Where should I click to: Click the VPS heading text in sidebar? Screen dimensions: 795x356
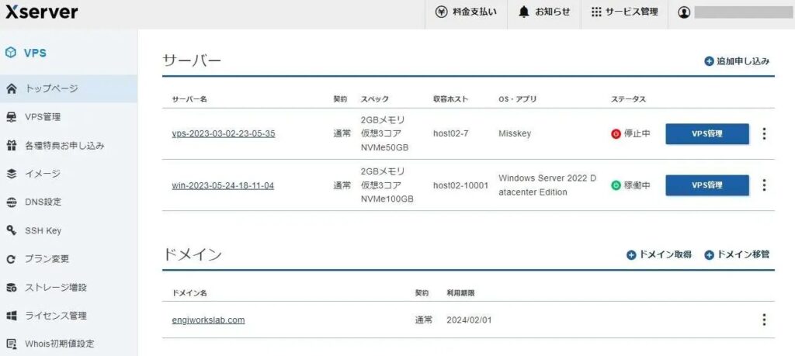35,53
